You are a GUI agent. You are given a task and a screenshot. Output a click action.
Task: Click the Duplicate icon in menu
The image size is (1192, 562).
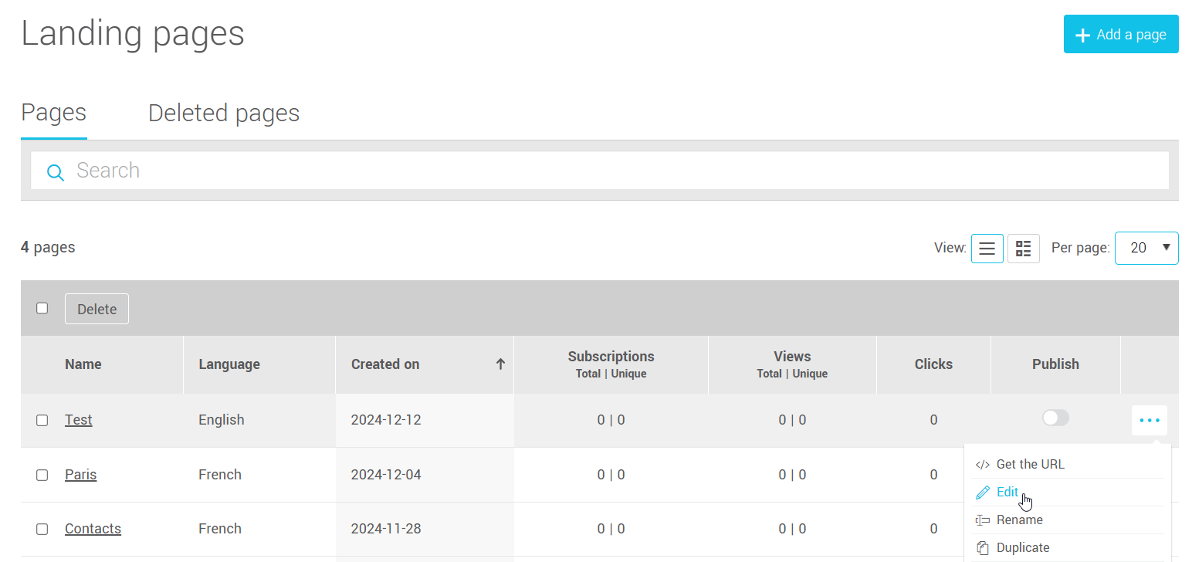point(982,548)
